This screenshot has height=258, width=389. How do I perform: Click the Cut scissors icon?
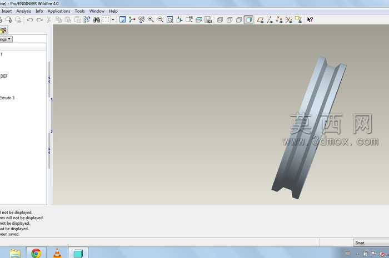click(49, 20)
